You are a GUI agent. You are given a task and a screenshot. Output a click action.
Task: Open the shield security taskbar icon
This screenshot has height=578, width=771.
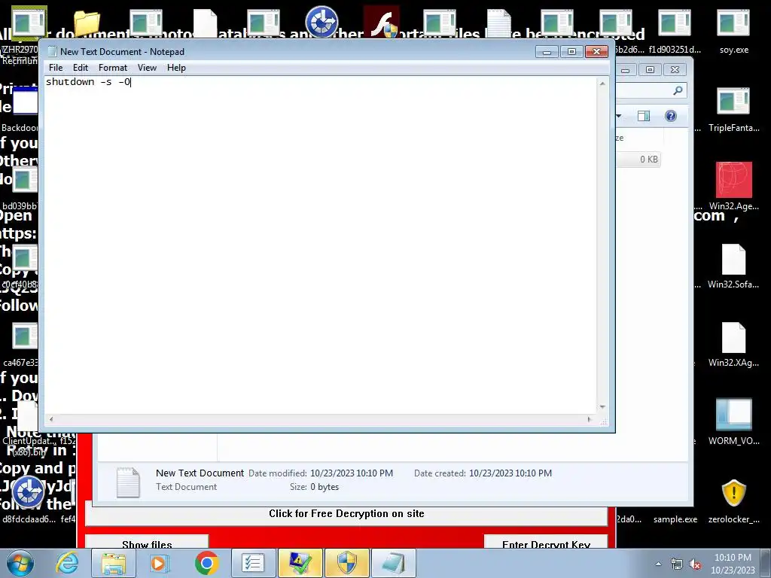(x=346, y=563)
